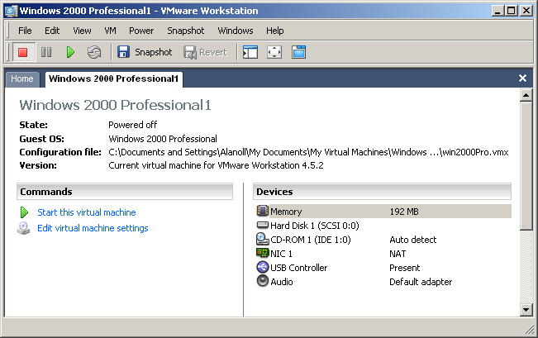
Task: Click the Memory chip device icon
Action: tap(263, 211)
